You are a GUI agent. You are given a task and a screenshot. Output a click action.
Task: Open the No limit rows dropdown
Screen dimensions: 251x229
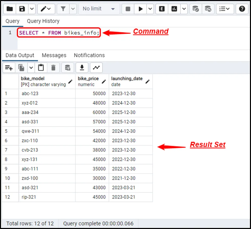tap(99, 9)
